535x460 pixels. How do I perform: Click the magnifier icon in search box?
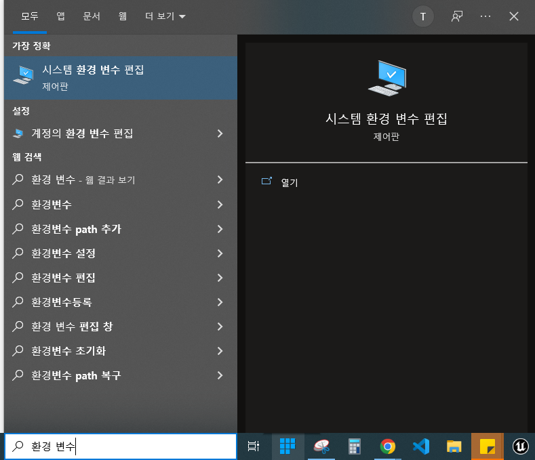click(18, 446)
